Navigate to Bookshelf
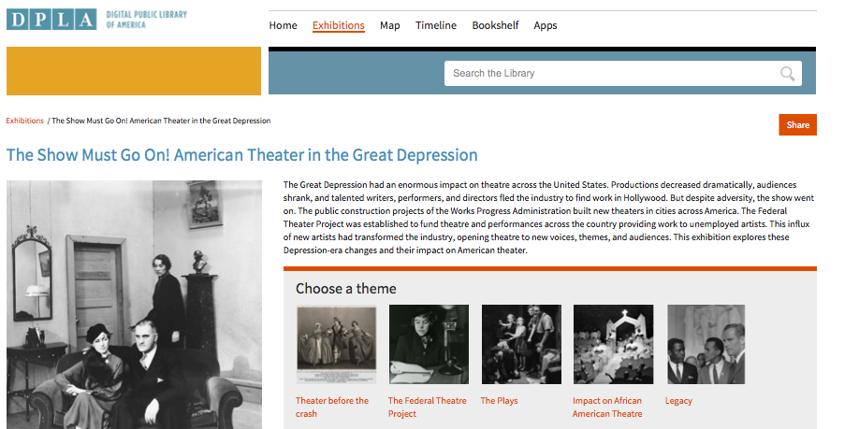This screenshot has height=429, width=859. click(x=495, y=25)
